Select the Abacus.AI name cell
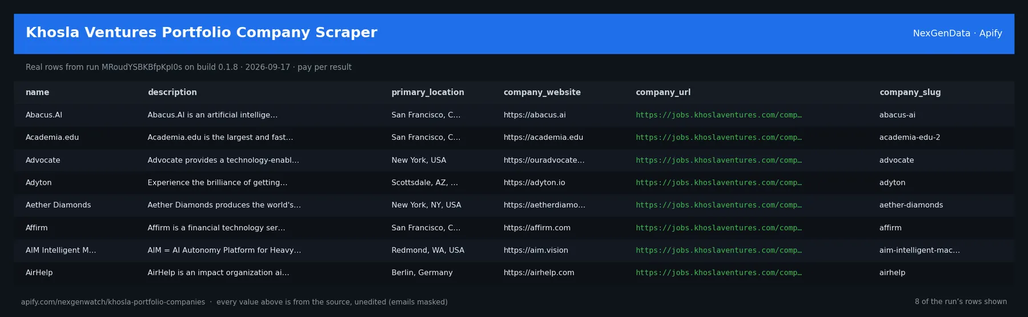This screenshot has height=317, width=1028. [x=44, y=115]
